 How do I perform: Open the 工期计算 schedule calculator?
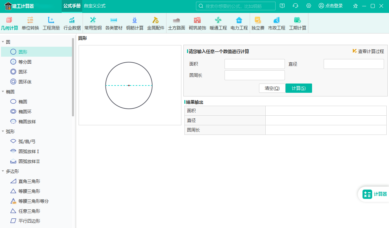[x=297, y=23]
